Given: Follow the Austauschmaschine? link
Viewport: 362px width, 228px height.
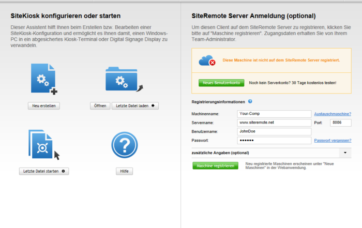Looking at the screenshot, I should pyautogui.click(x=333, y=114).
